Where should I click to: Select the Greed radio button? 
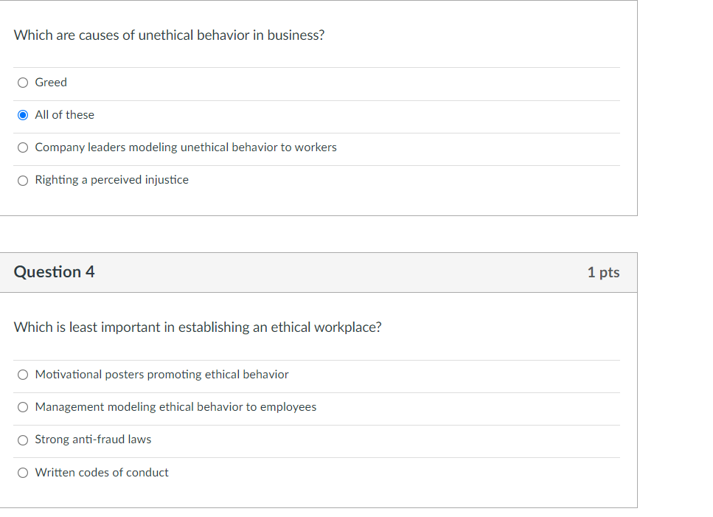[x=22, y=82]
